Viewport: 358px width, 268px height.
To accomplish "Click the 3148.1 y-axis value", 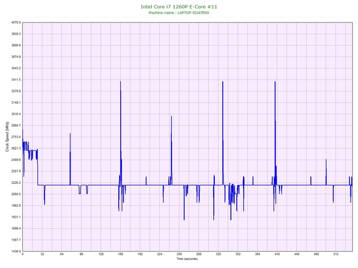I will 16,103.
